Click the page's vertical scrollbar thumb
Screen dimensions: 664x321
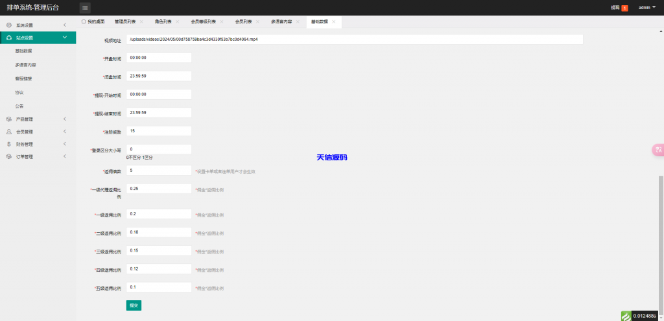[x=661, y=244]
